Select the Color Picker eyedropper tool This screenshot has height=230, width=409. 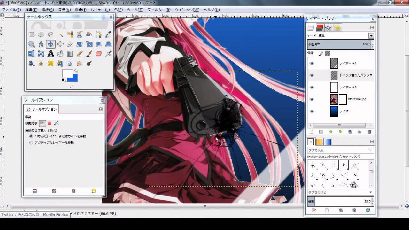point(108,34)
